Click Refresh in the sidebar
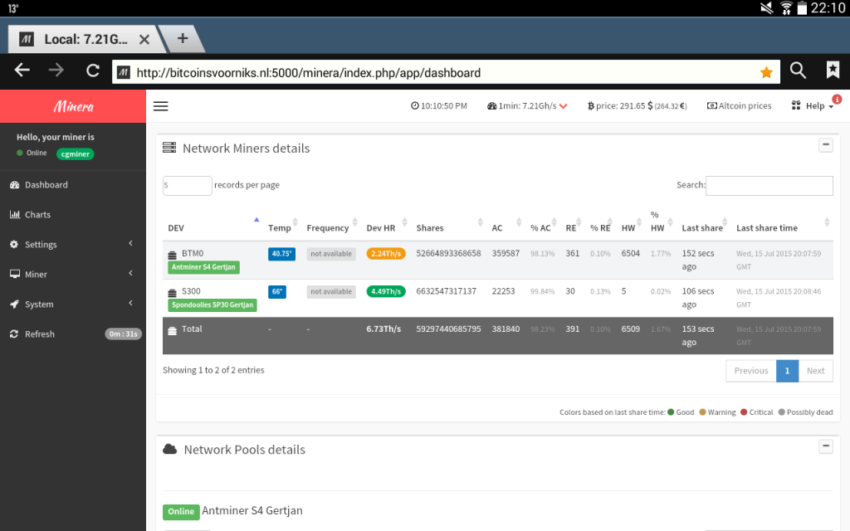Viewport: 850px width, 531px height. [x=39, y=334]
